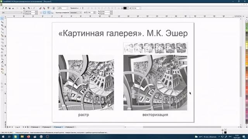Select the Polygon tool
This screenshot has height=139, width=248.
(2, 46)
